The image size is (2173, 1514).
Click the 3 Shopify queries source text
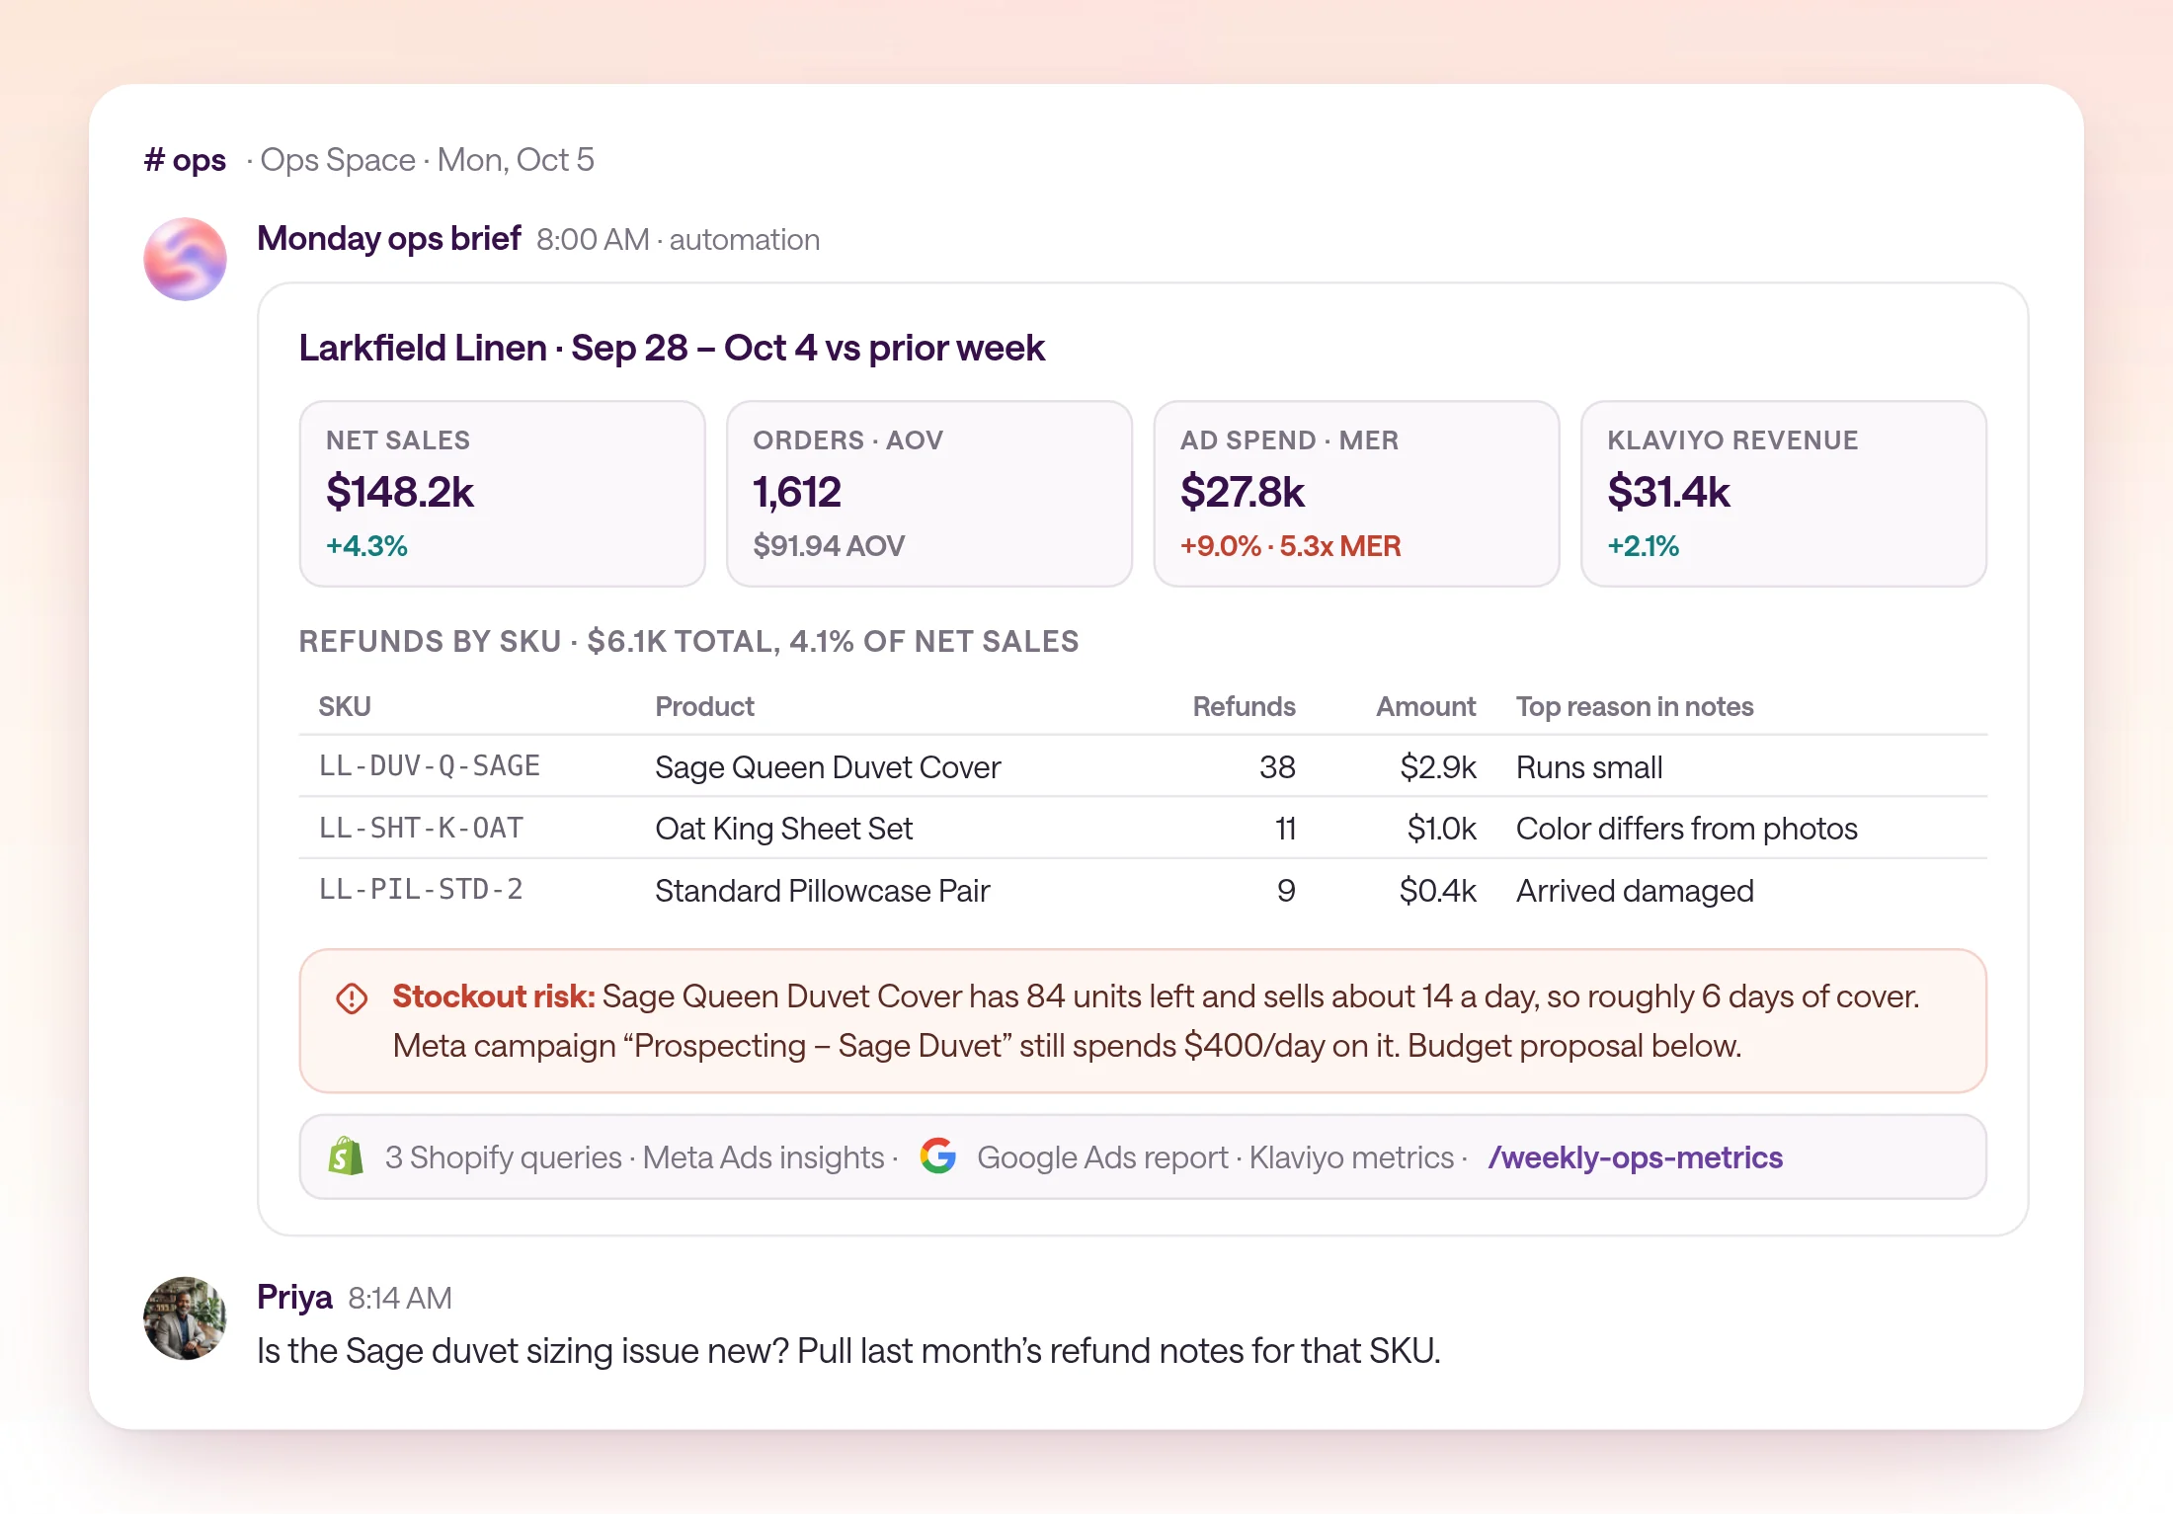coord(504,1156)
